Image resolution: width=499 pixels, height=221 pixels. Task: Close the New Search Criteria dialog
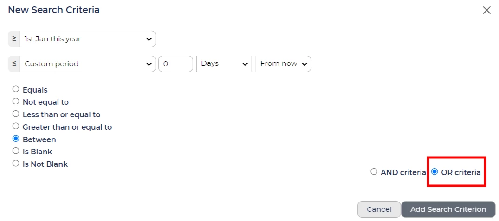click(x=486, y=10)
